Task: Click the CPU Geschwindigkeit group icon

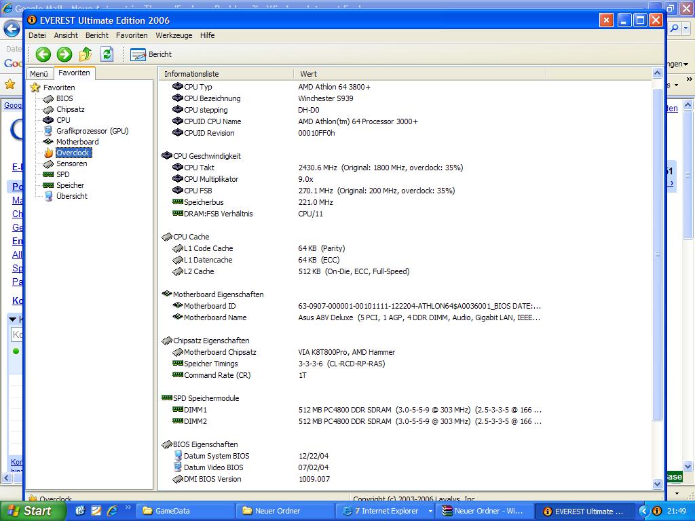Action: coord(167,155)
